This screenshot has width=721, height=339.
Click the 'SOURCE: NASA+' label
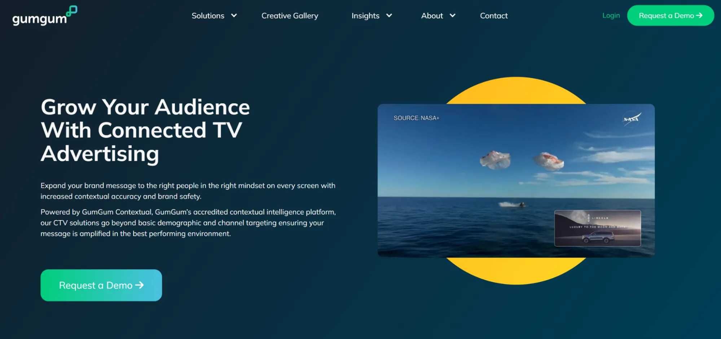416,118
